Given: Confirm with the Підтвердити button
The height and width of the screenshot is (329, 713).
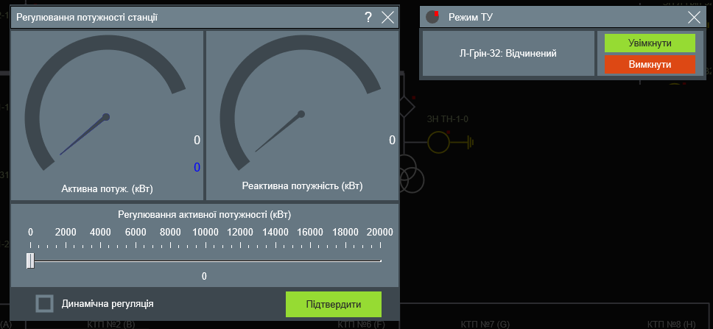Looking at the screenshot, I should pos(333,304).
